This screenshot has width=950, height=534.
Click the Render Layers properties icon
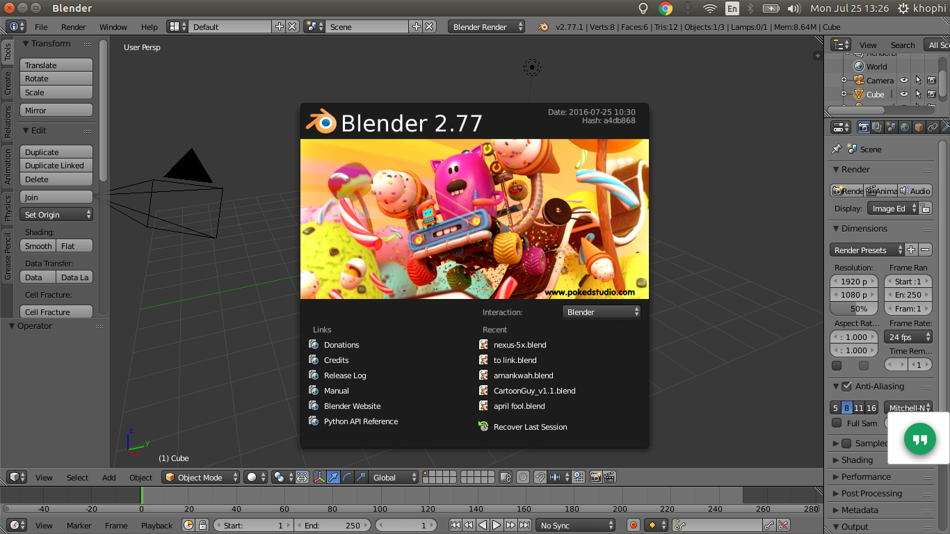click(877, 127)
